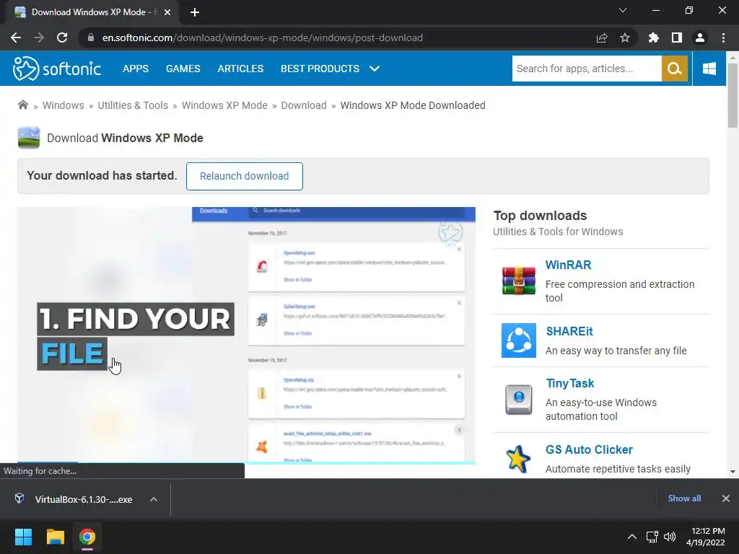Click the Find Your File tutorial video
Screen dimensions: 739x554
(246, 335)
